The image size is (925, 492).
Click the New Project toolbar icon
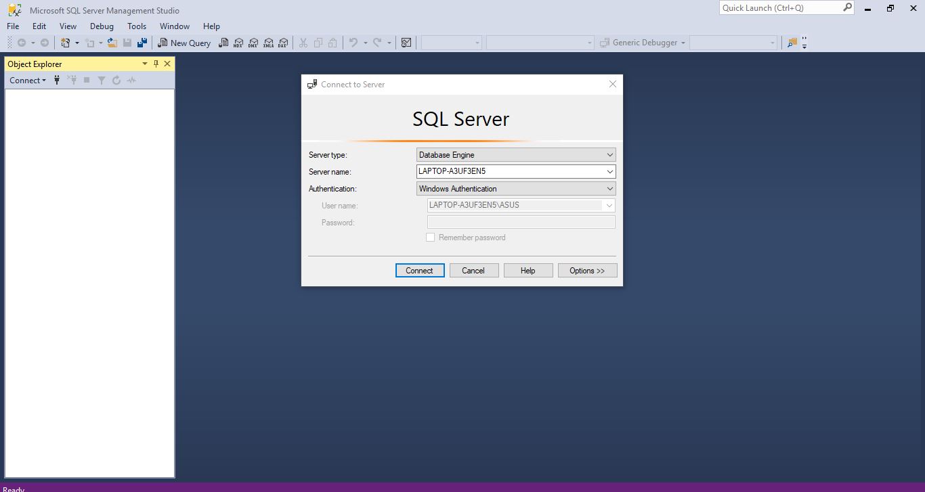(64, 42)
